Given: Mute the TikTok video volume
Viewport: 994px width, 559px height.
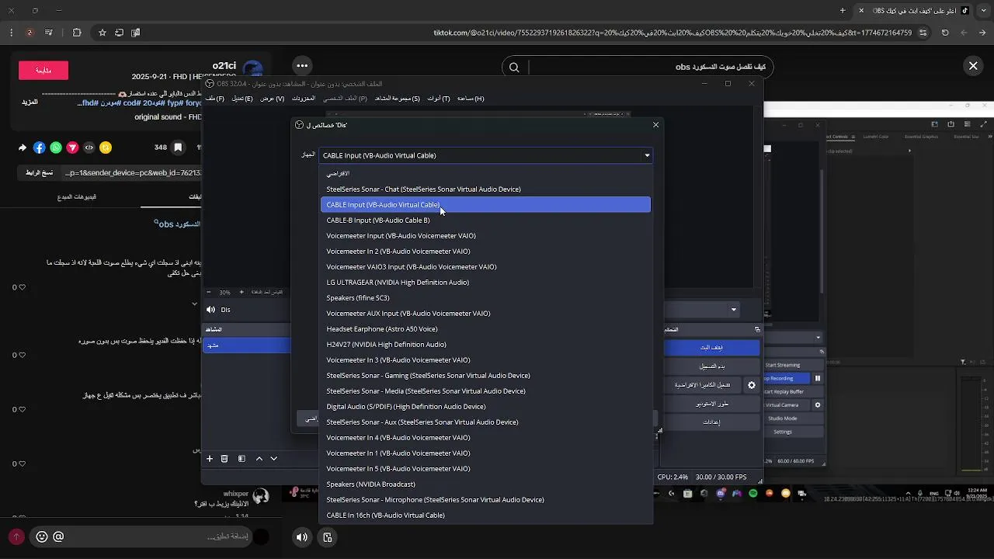Looking at the screenshot, I should pos(302,537).
